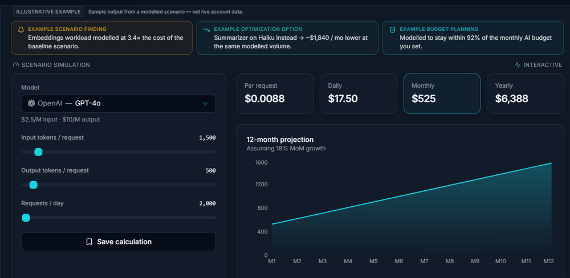Adjust the Requests / day slider handle
Screen dimensions: 570x278
(x=26, y=218)
